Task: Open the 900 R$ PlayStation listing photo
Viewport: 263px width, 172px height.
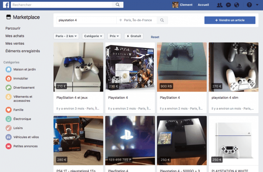Action: pyautogui.click(x=182, y=67)
